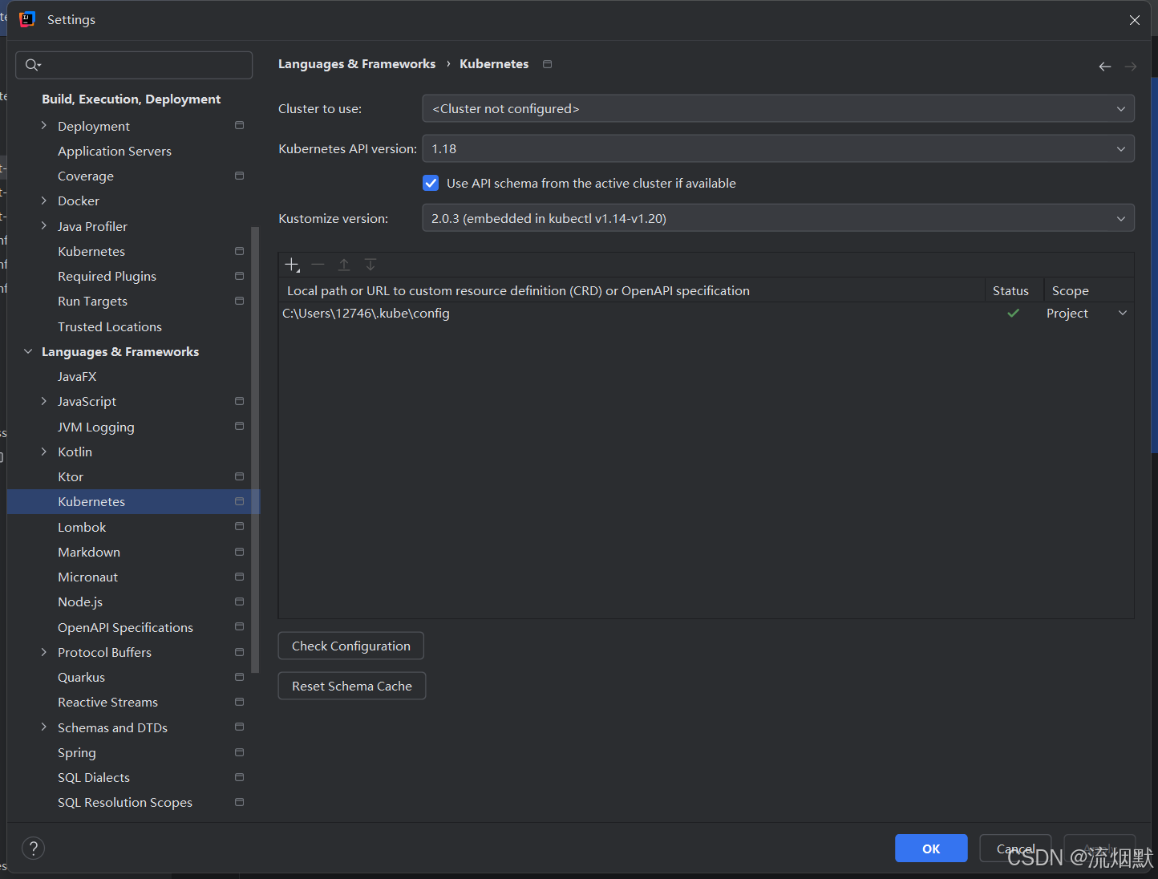Expand the Schemas and DTDs tree node
This screenshot has height=879, width=1158.
[44, 727]
